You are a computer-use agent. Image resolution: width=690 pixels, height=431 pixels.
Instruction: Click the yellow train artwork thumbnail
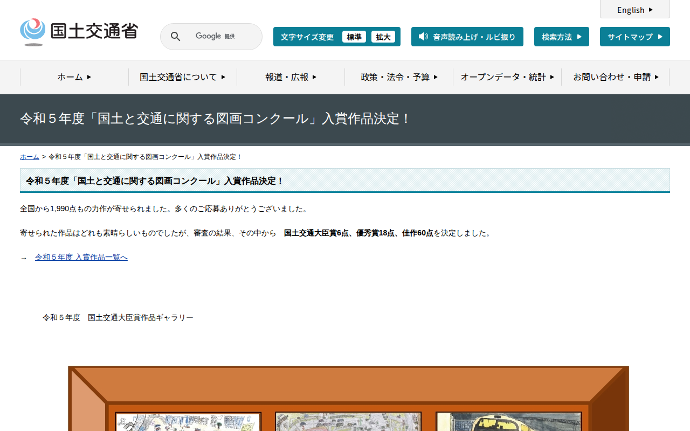[508, 422]
